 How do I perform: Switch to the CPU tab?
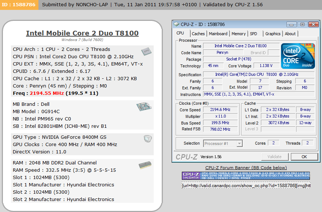point(180,33)
